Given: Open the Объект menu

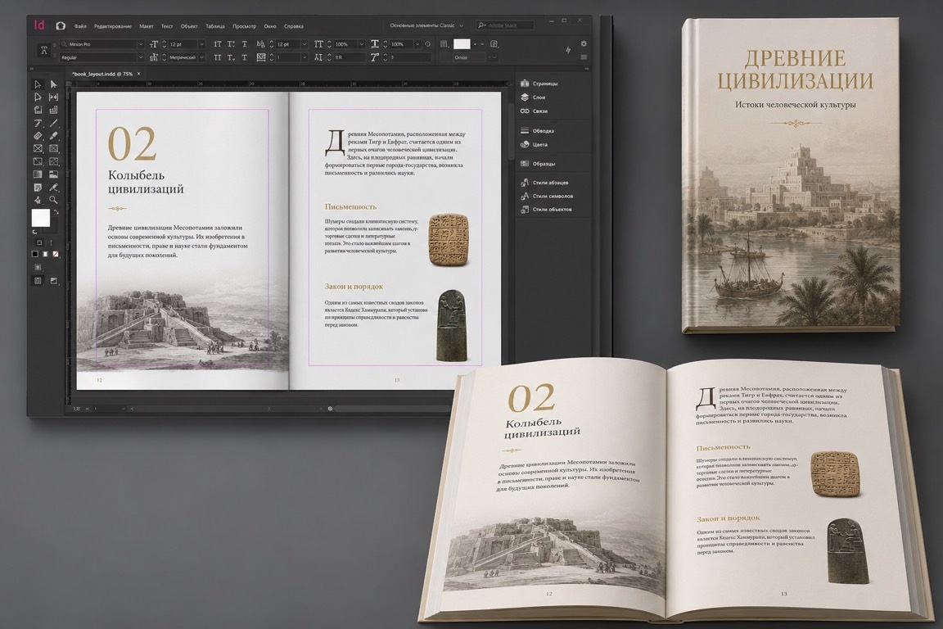Looking at the screenshot, I should click(189, 26).
